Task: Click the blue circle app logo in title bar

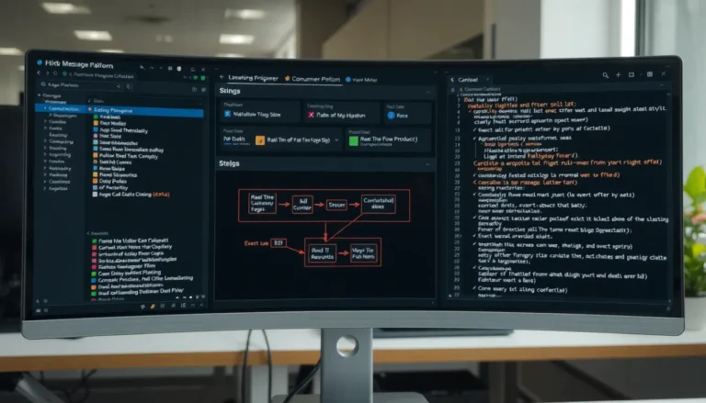Action: (40, 63)
